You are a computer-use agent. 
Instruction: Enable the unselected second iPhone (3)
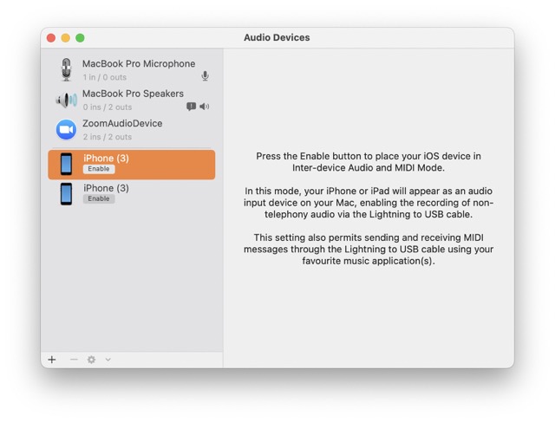click(x=99, y=198)
